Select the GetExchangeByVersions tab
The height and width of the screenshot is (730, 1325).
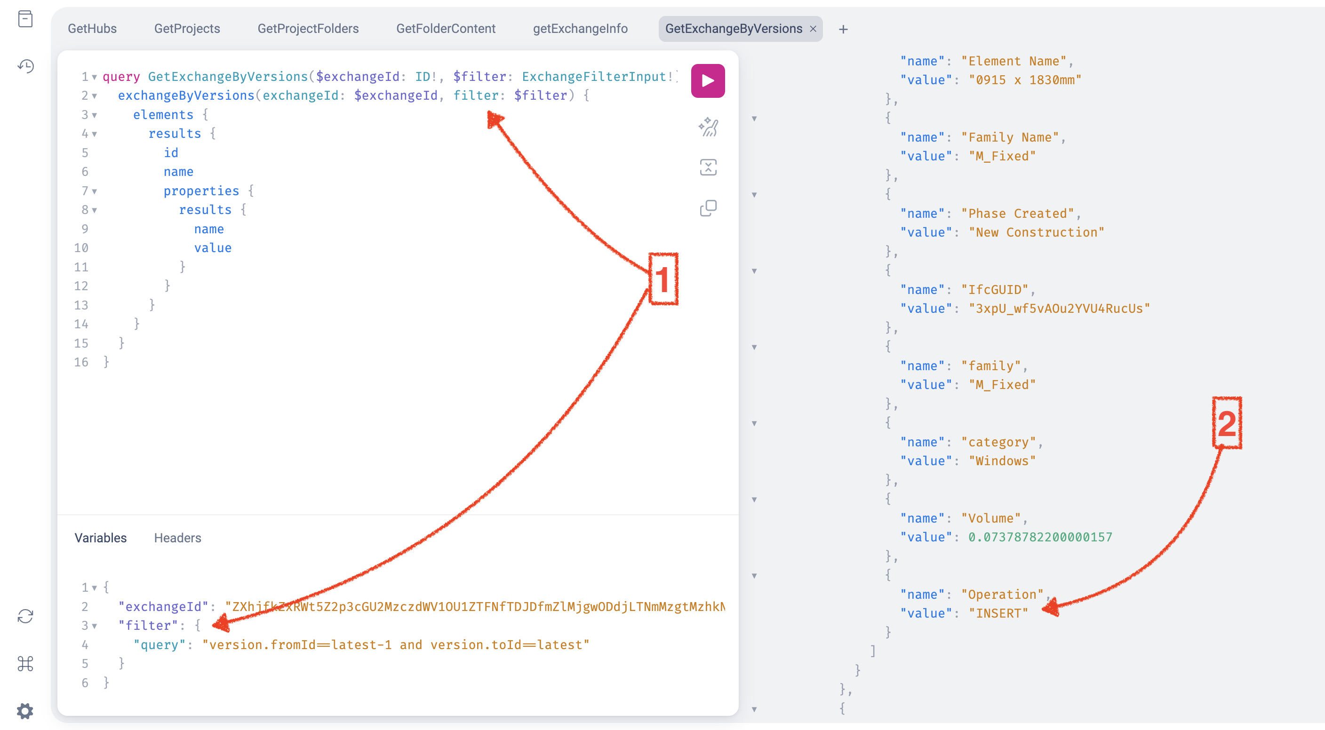pyautogui.click(x=734, y=29)
